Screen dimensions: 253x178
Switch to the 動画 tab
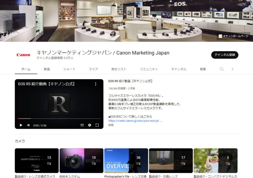[x=47, y=69]
